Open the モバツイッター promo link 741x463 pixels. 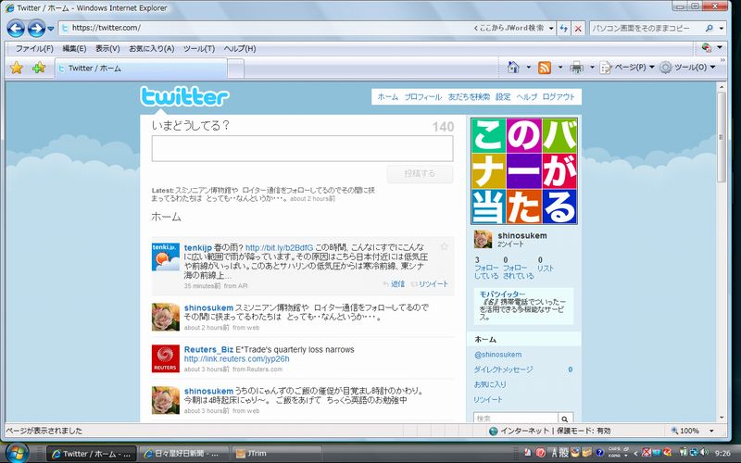(502, 294)
